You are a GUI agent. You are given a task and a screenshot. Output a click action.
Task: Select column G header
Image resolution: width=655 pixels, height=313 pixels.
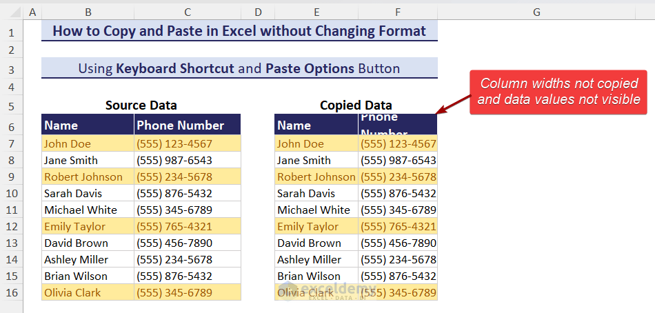pos(536,12)
